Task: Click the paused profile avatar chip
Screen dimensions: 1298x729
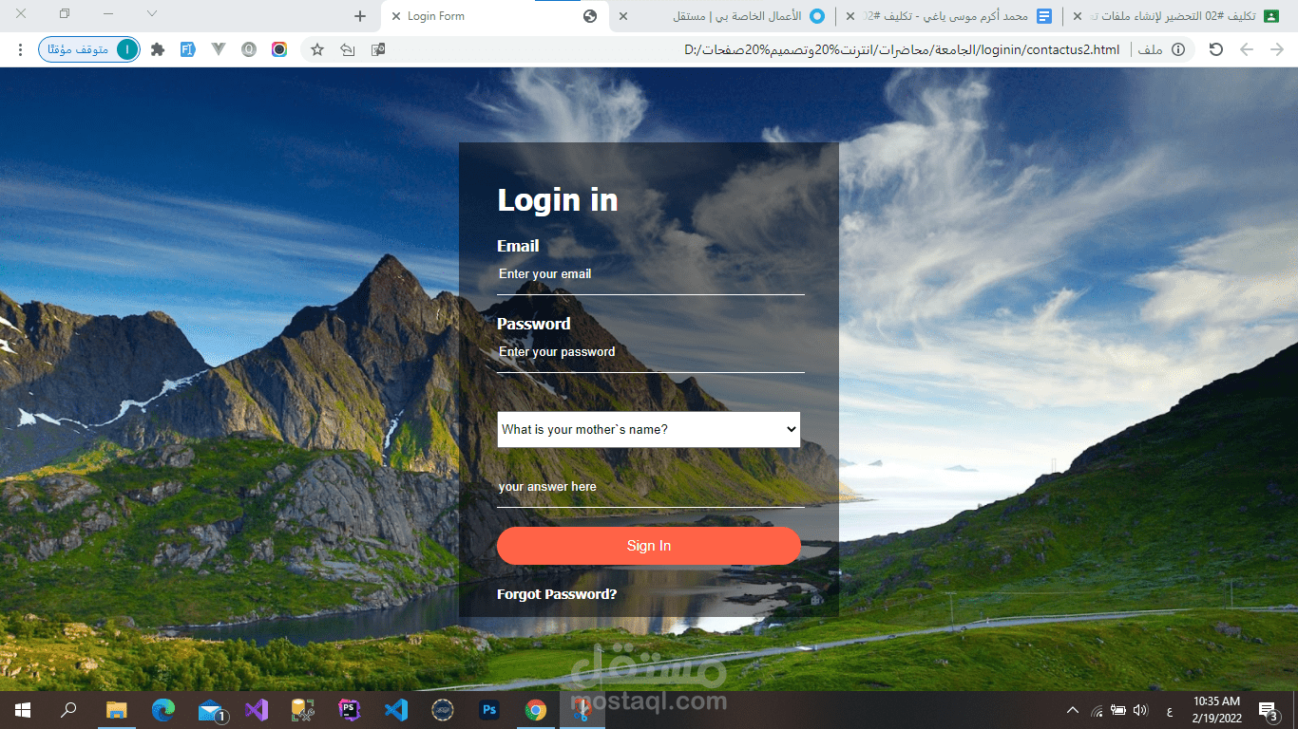Action: (x=89, y=49)
